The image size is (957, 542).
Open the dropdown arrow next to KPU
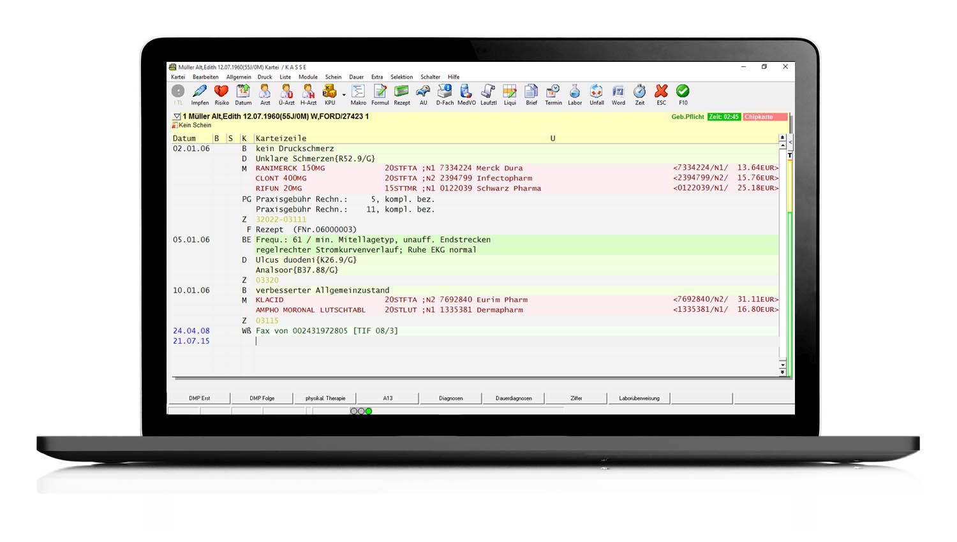point(344,95)
